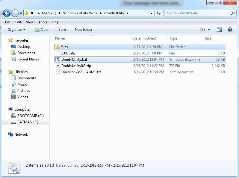Click the Forward navigation arrow
This screenshot has width=239, height=178.
click(15, 13)
